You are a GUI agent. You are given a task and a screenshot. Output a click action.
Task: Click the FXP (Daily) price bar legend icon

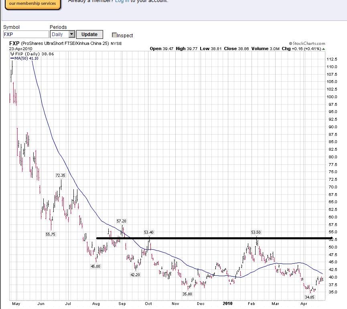pyautogui.click(x=12, y=54)
